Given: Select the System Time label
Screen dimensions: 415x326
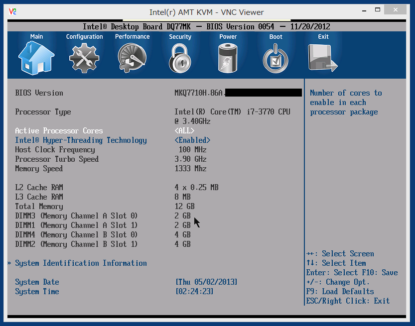Looking at the screenshot, I should (37, 292).
